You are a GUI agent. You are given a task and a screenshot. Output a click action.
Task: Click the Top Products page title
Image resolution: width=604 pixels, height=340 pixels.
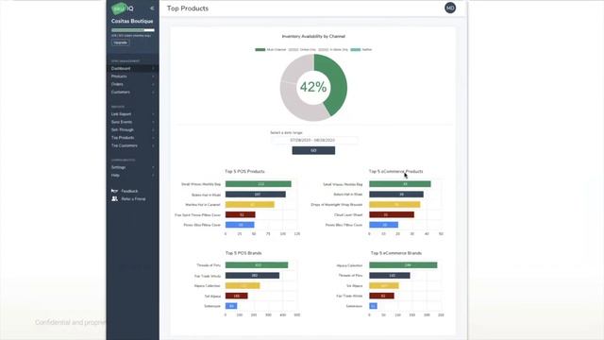188,8
